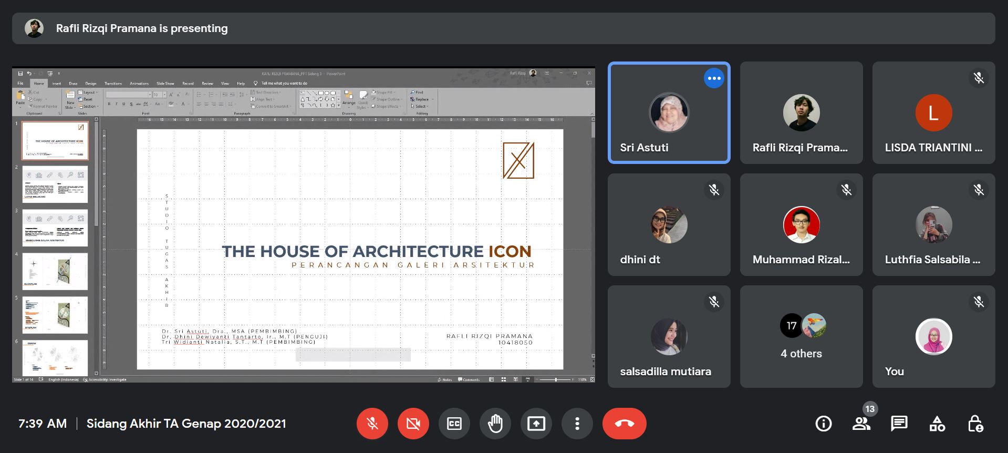Open the chat panel
This screenshot has width=1008, height=453.
coord(899,424)
